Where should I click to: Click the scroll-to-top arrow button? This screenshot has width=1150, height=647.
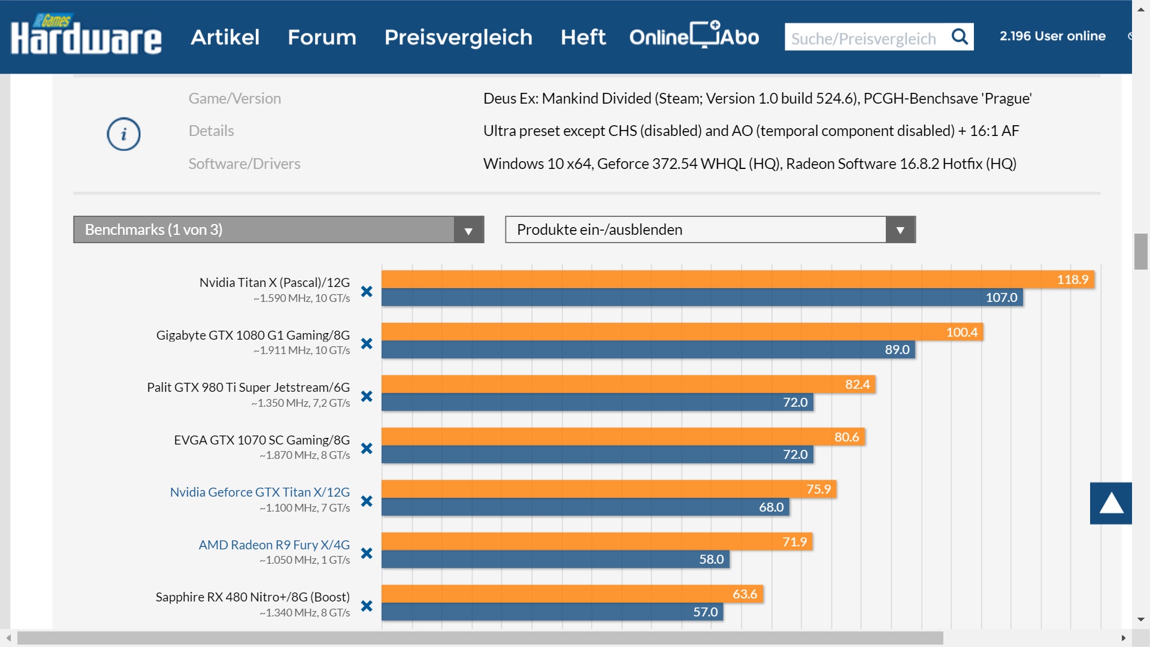(x=1110, y=503)
